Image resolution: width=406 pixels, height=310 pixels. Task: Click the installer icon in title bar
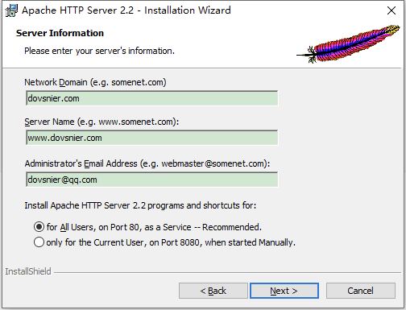[x=11, y=10]
